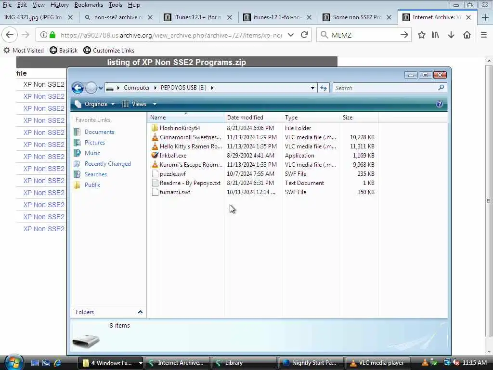This screenshot has height=370, width=493.
Task: Click the browser Back arrow button
Action: point(10,35)
